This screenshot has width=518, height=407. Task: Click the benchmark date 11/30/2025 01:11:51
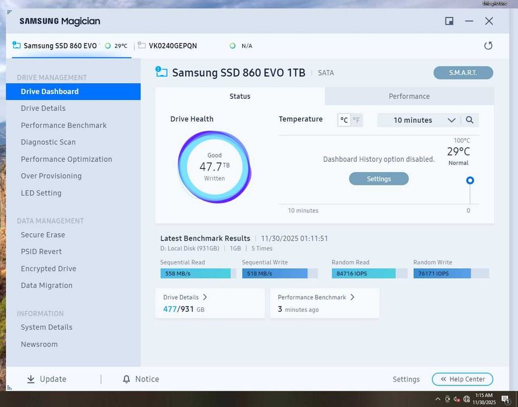295,238
